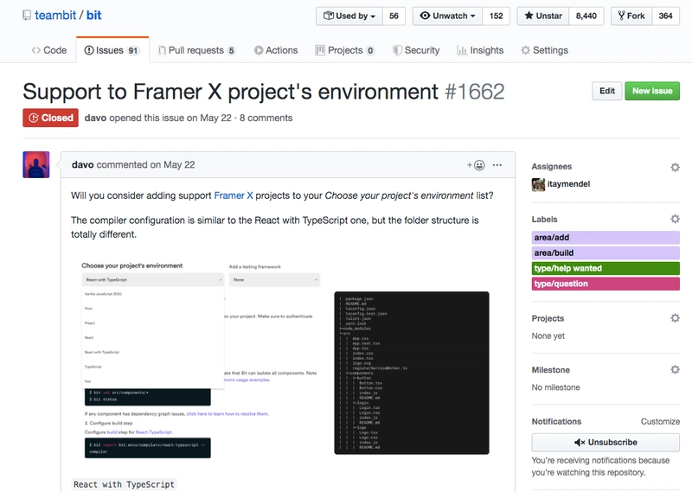
Task: Open the Insights tab
Action: 480,50
